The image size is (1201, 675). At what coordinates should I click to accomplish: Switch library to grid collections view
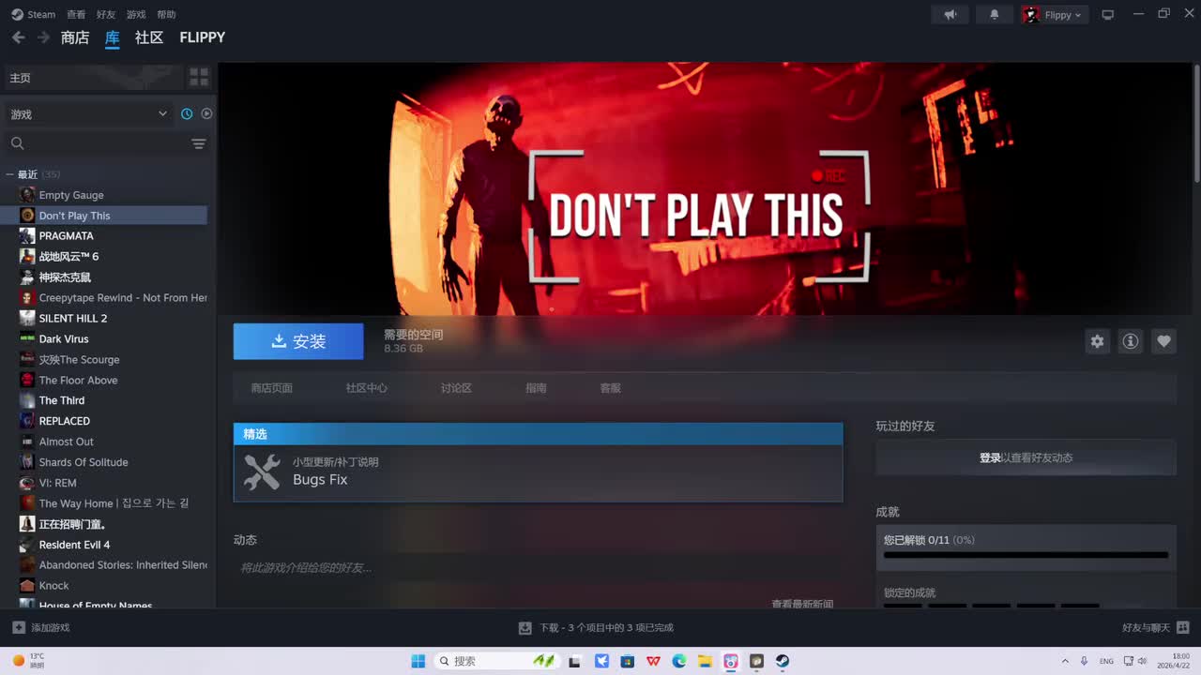[x=199, y=77]
